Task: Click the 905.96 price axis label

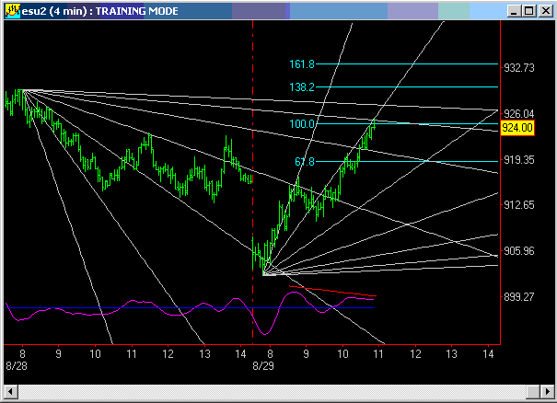Action: [518, 250]
